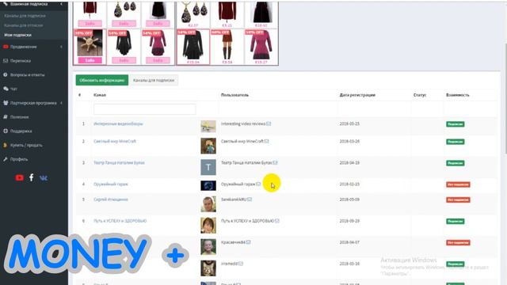This screenshot has width=507, height=285.
Task: Click the cat avatar in row 8
Action: pyautogui.click(x=208, y=268)
